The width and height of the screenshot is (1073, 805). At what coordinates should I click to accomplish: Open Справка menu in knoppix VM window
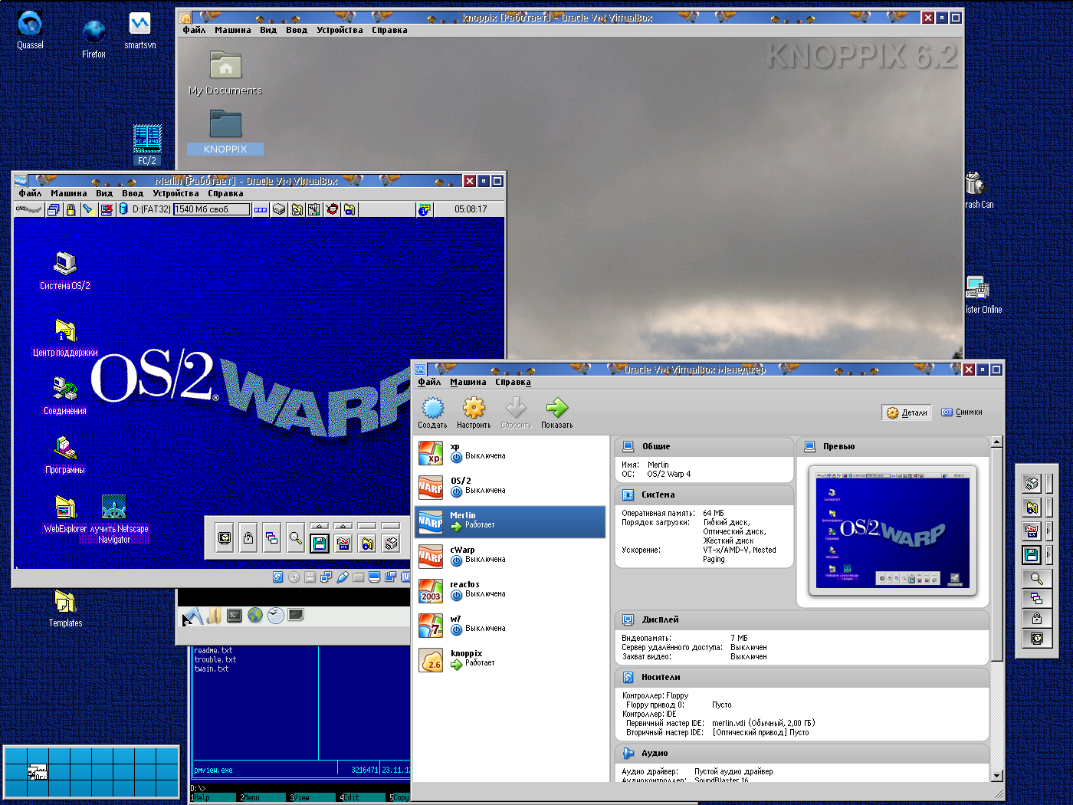pos(389,30)
